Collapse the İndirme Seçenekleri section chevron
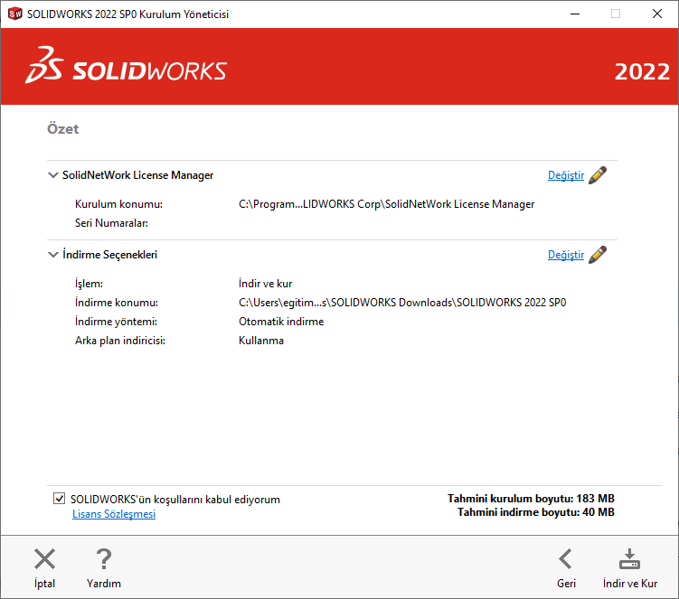The image size is (679, 599). 53,255
